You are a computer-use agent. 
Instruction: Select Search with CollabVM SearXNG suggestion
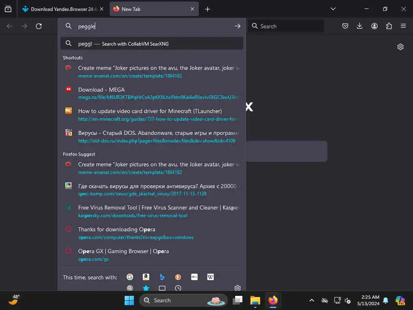click(152, 44)
